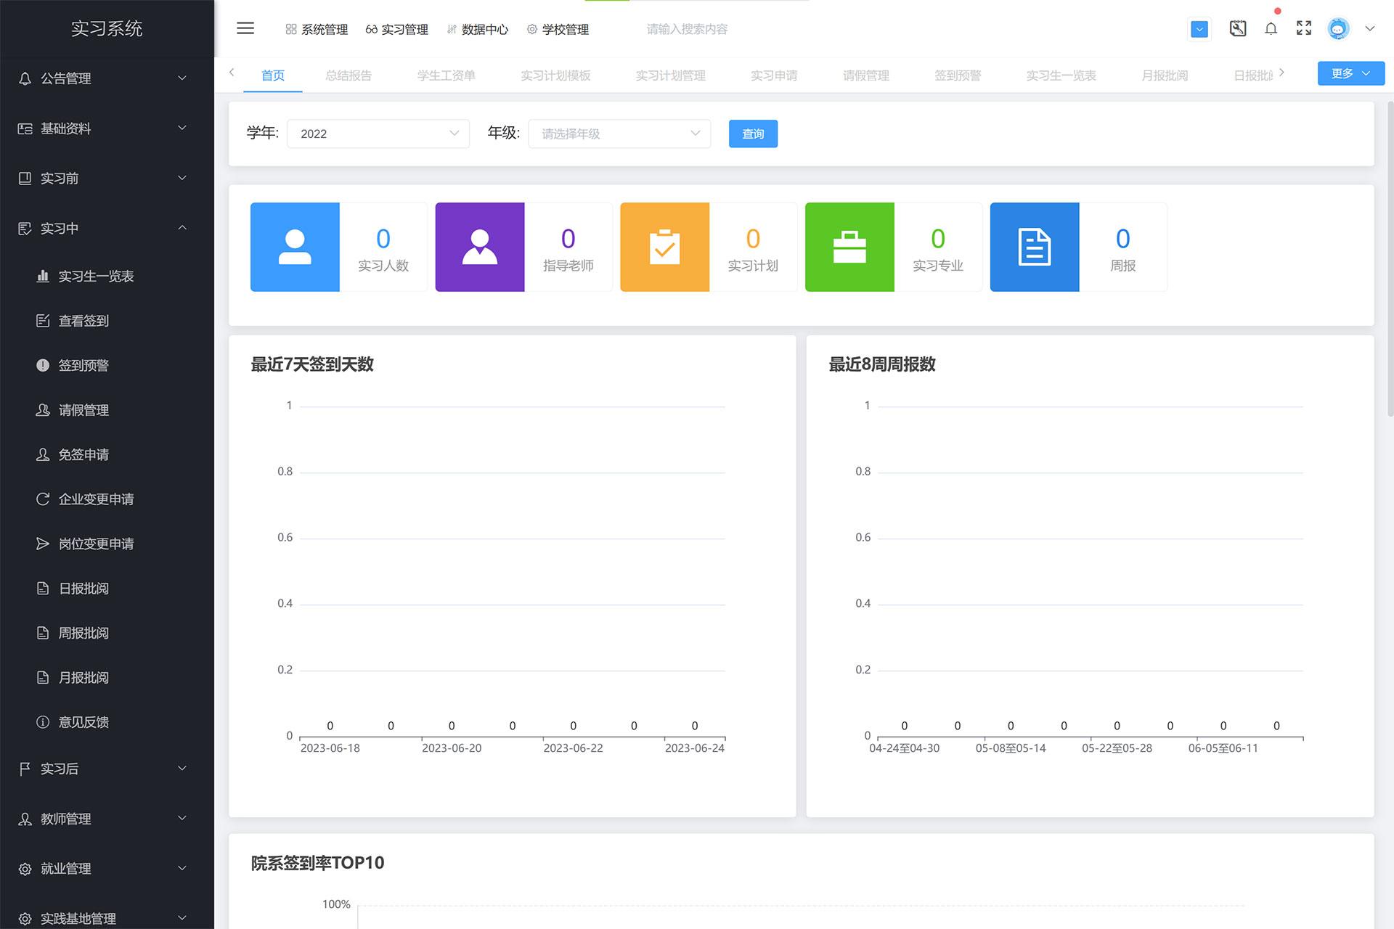Click the document icon beside 周报批阅
This screenshot has height=929, width=1394.
(x=43, y=633)
